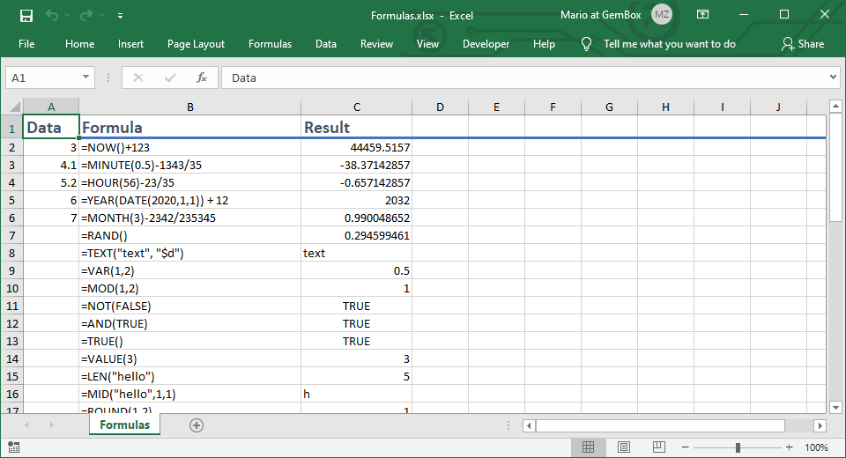Viewport: 846px width, 458px height.
Task: Click the zoom slider handle
Action: point(738,447)
